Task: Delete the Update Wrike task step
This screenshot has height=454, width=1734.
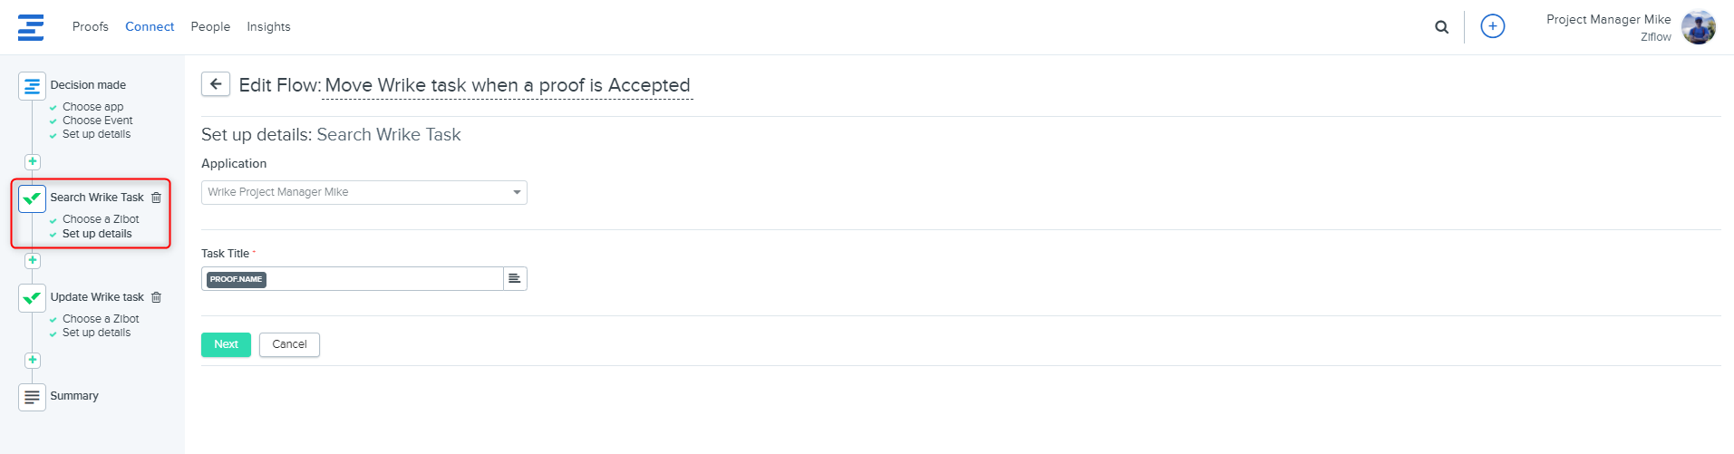Action: tap(156, 297)
